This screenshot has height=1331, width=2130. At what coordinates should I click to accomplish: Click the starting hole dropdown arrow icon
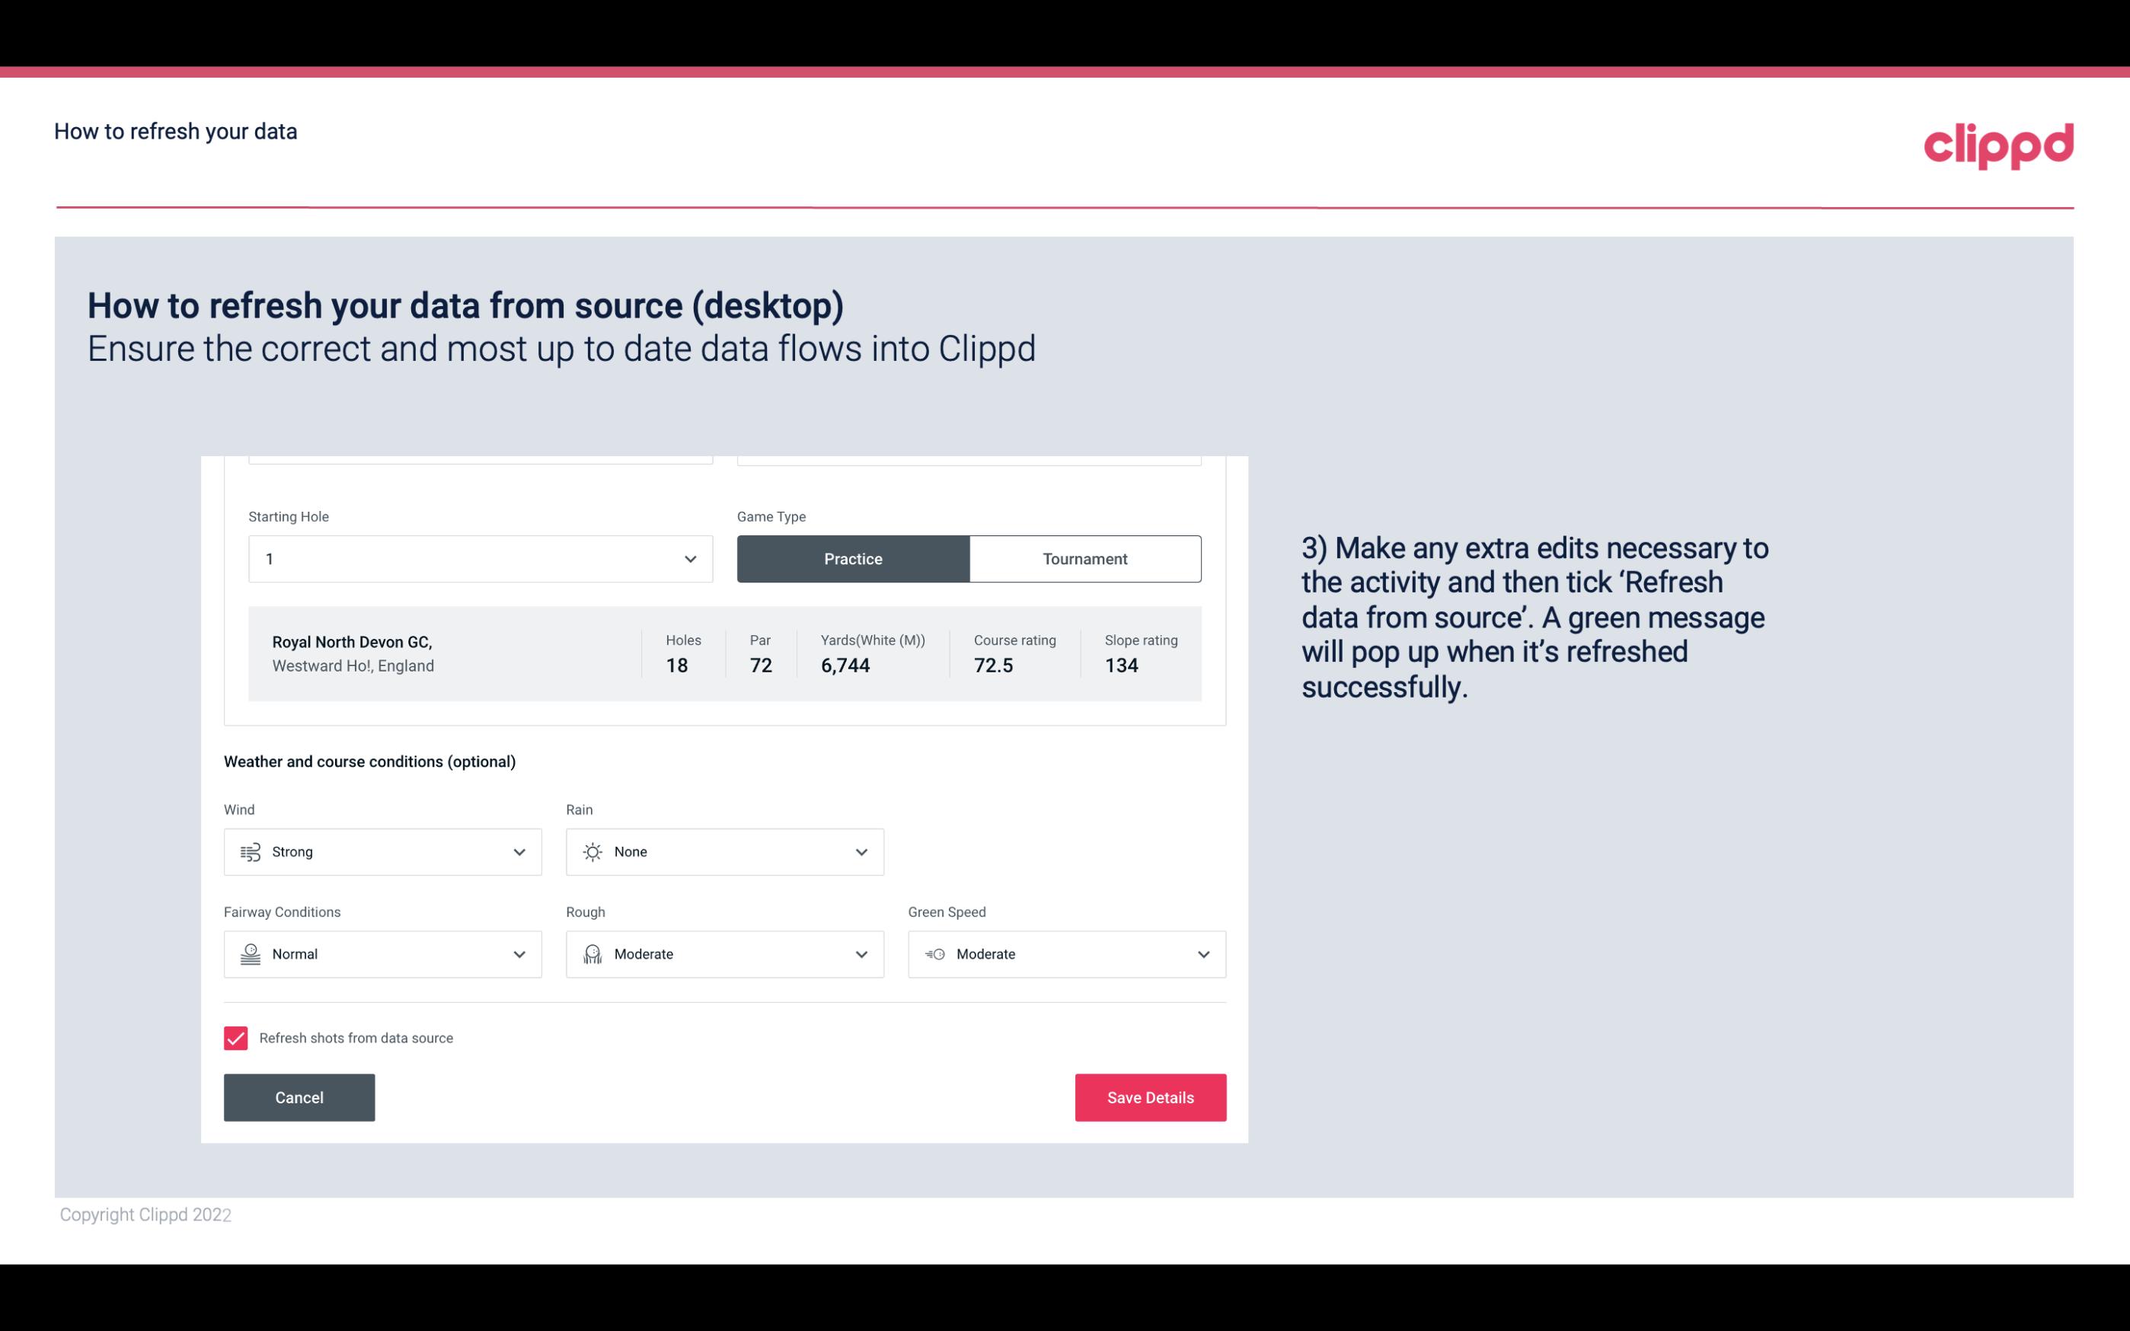coord(690,558)
